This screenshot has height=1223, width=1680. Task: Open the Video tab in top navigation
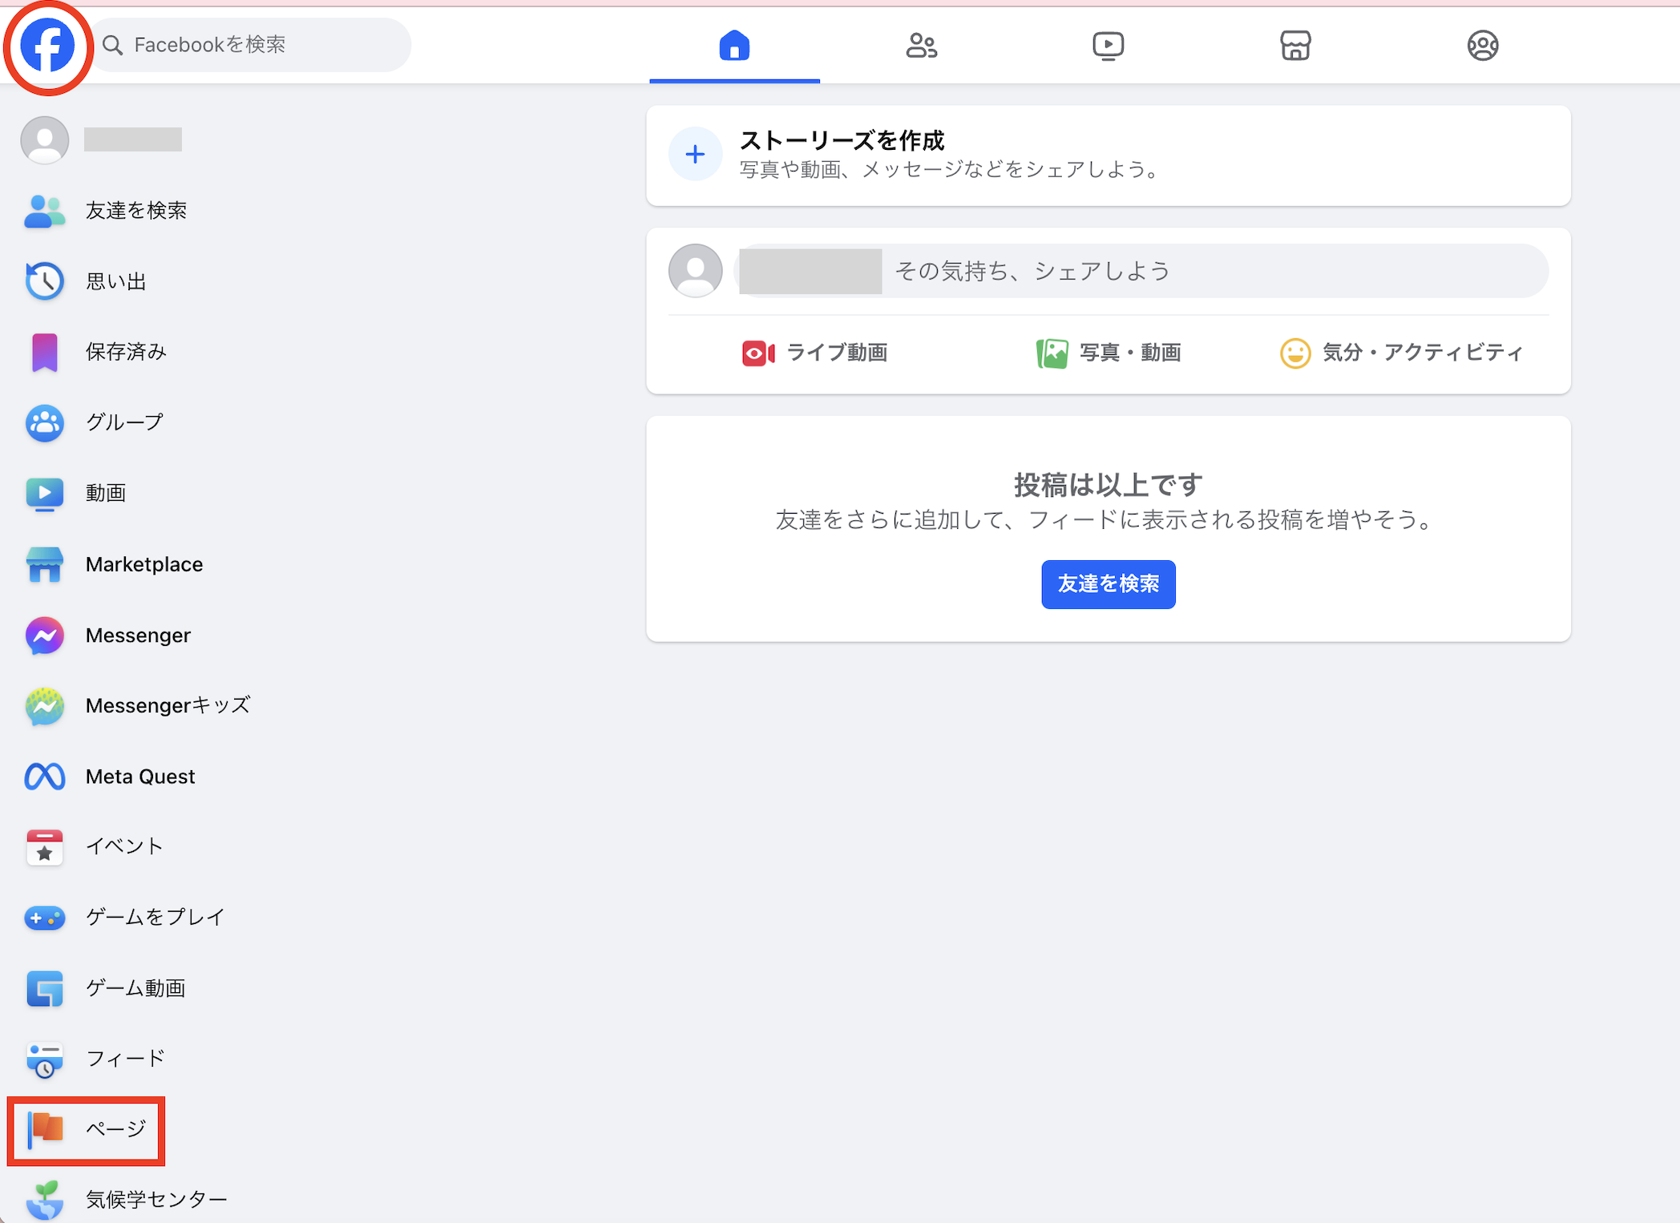click(1109, 45)
